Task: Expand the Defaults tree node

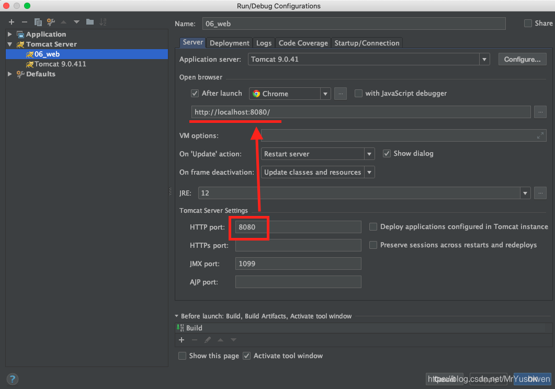Action: (x=10, y=74)
